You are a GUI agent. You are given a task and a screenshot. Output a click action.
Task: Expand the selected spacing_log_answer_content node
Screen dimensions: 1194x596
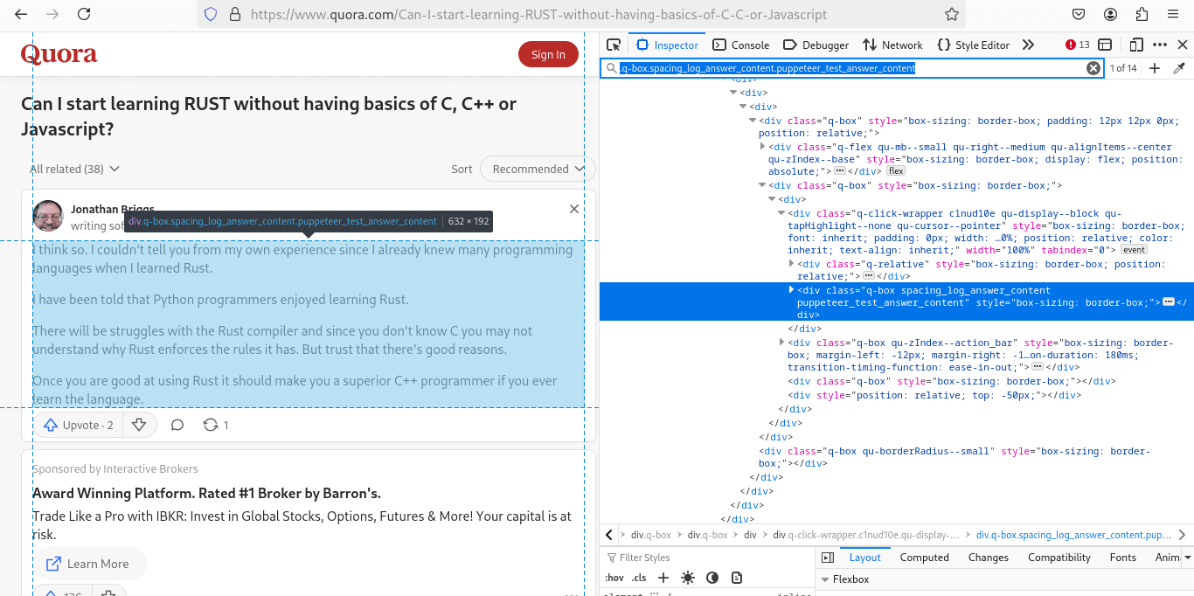(x=792, y=289)
